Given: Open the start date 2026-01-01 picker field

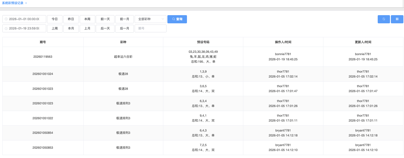Looking at the screenshot, I should tap(26, 19).
